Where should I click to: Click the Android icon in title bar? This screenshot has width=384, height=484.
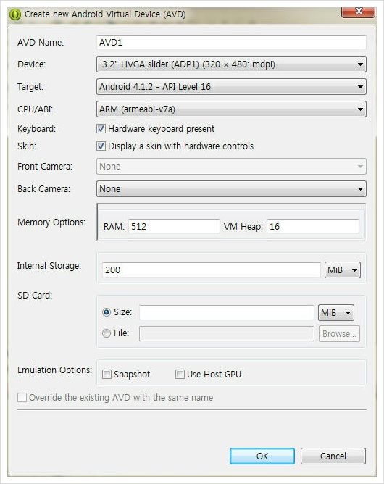14,14
